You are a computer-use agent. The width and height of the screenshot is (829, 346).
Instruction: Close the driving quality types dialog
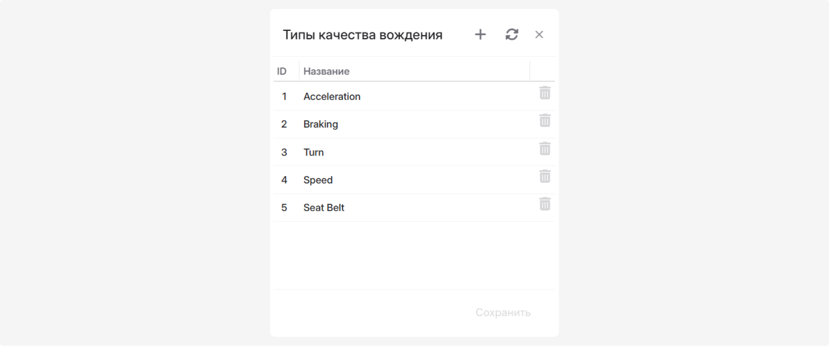pos(539,35)
